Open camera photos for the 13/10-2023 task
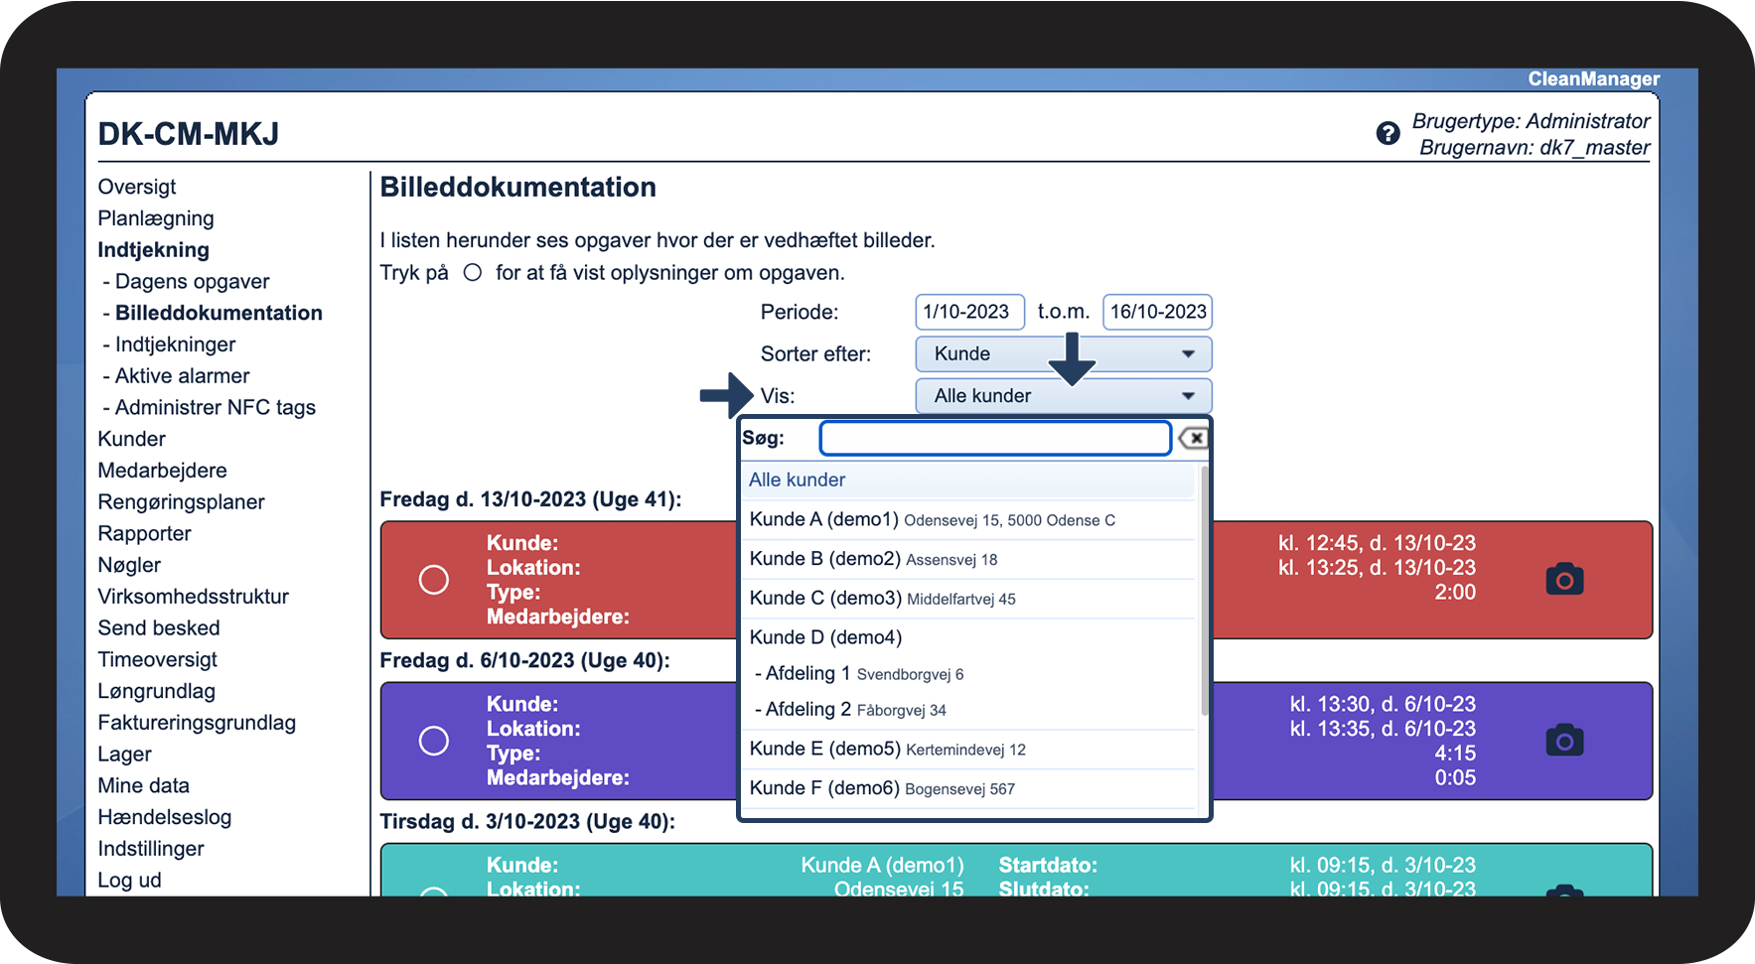This screenshot has height=964, width=1755. tap(1564, 579)
